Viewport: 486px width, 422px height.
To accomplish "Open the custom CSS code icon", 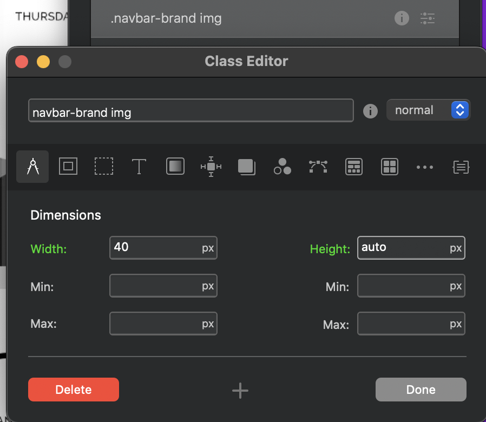I will [x=461, y=167].
